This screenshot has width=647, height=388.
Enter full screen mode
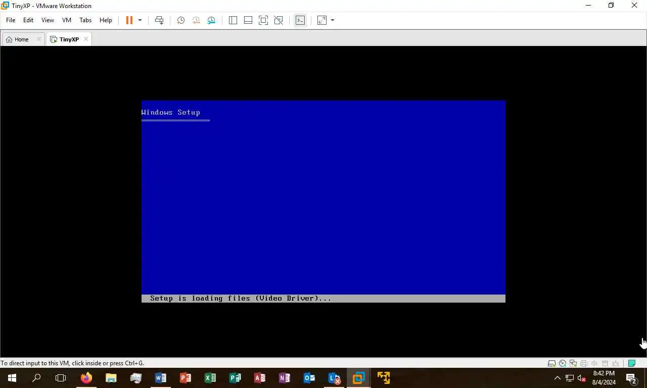tap(263, 20)
